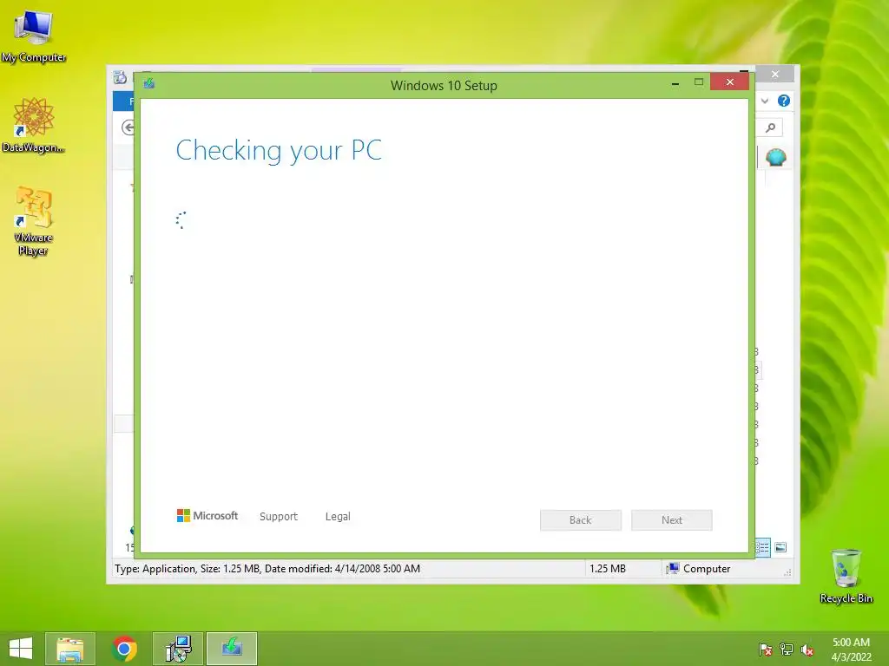This screenshot has height=666, width=889.
Task: Open the installer taskbar item with CD icon
Action: pos(178,649)
